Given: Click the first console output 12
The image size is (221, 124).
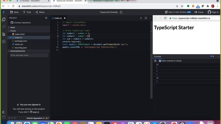Looking at the screenshot, I should tap(157, 64).
